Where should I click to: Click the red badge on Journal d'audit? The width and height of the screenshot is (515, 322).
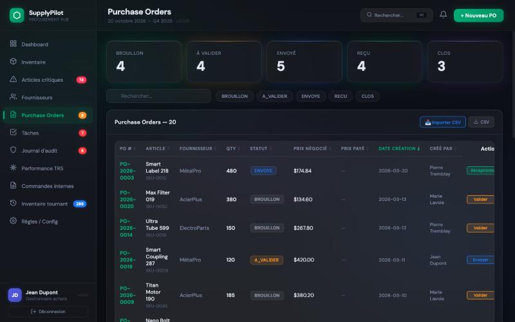(x=82, y=151)
